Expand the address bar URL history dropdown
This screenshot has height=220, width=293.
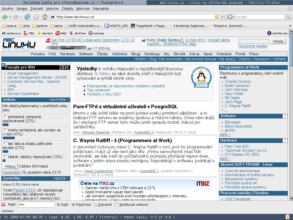pos(222,17)
